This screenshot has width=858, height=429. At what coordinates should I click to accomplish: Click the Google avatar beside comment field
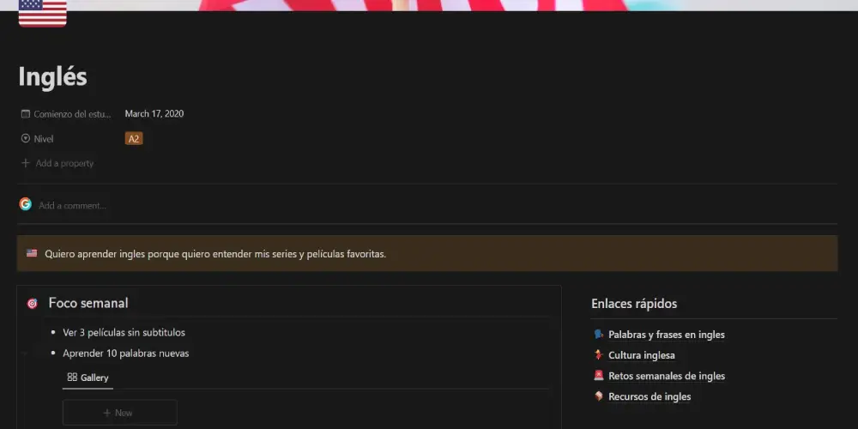point(26,204)
